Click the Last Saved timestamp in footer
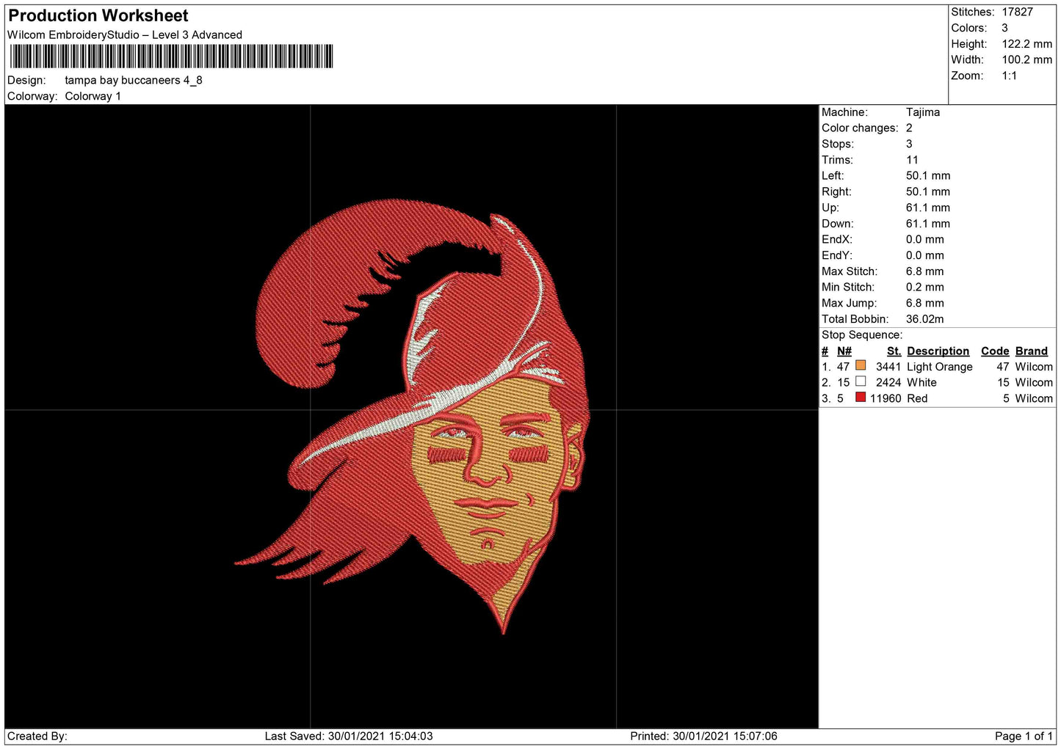 coord(349,736)
